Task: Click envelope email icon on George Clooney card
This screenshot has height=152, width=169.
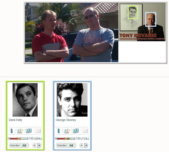Action: (85, 131)
